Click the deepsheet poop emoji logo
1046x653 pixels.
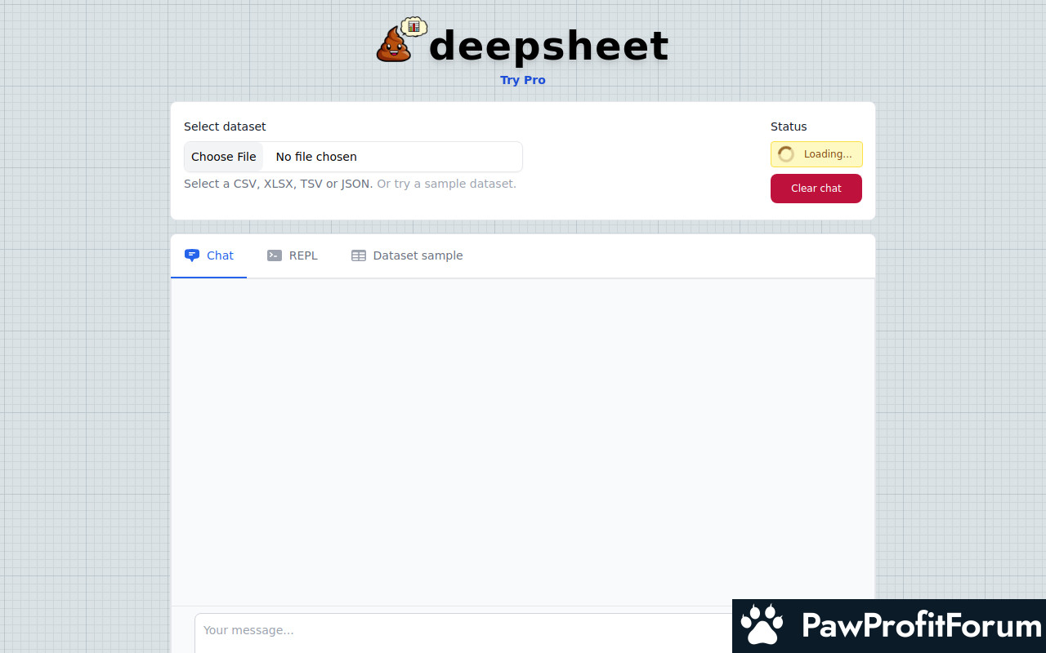pyautogui.click(x=393, y=46)
